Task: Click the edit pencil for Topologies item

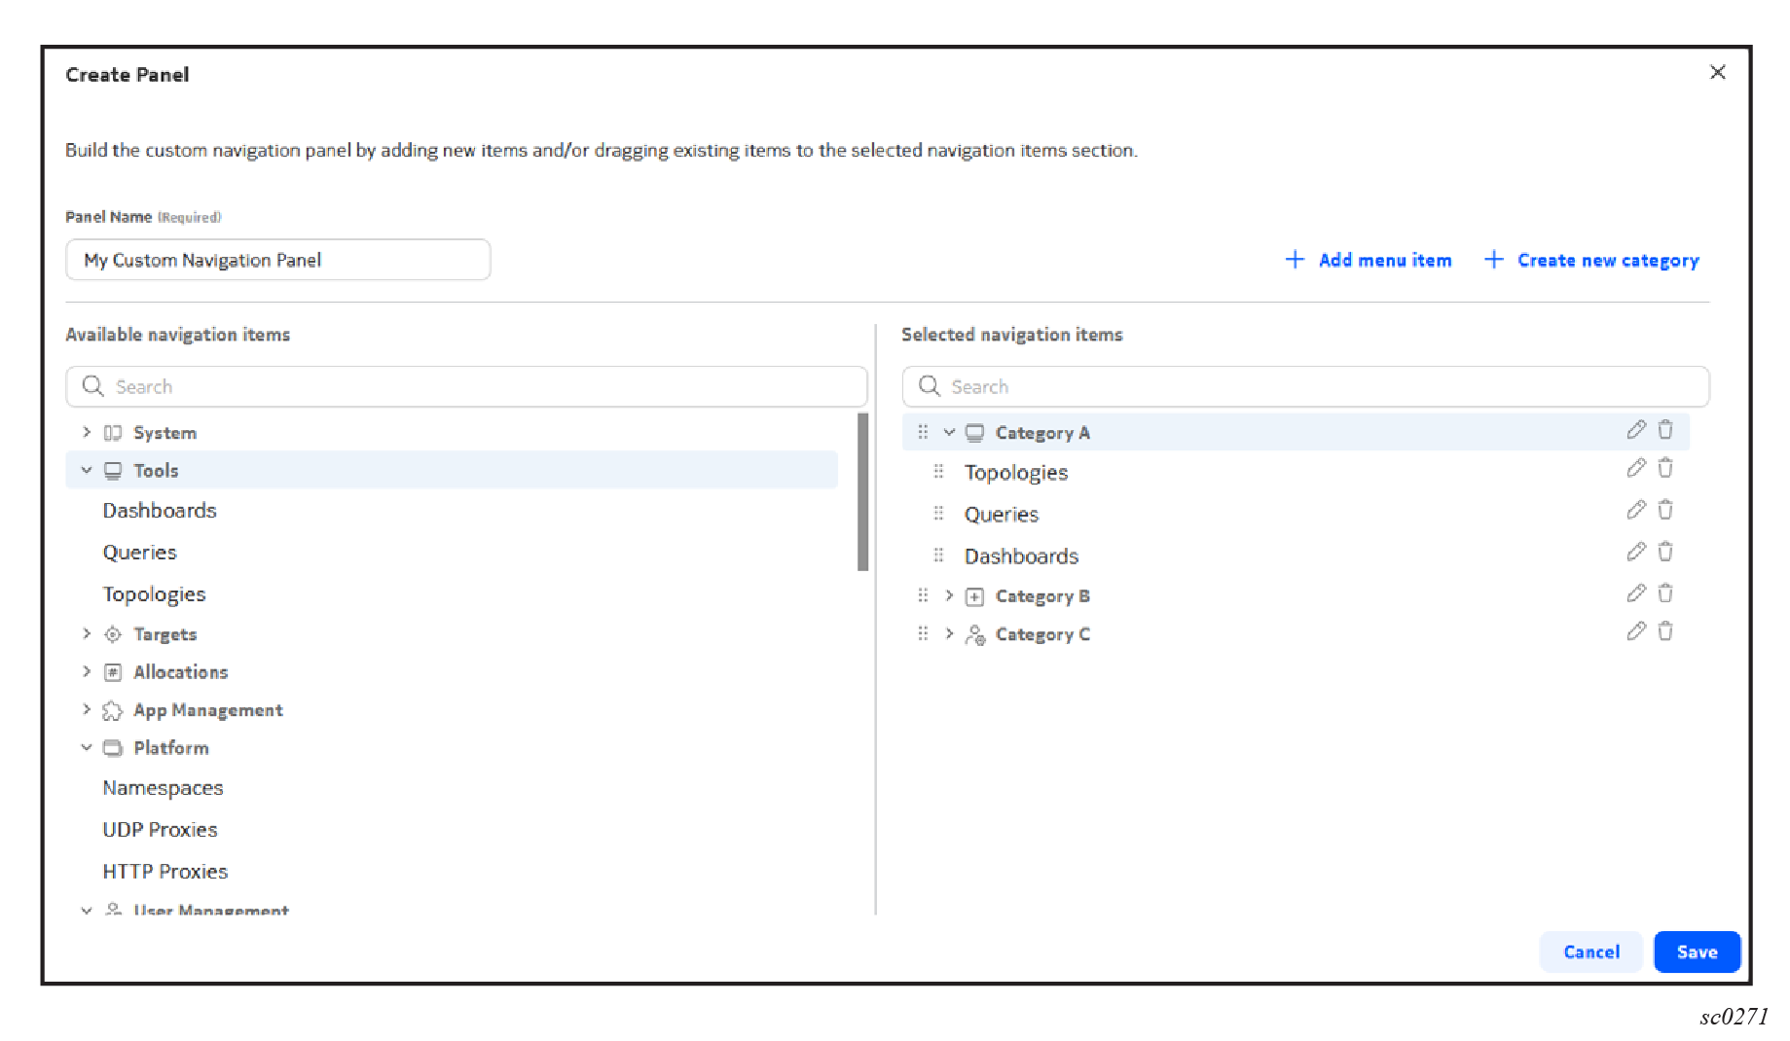Action: (x=1635, y=469)
